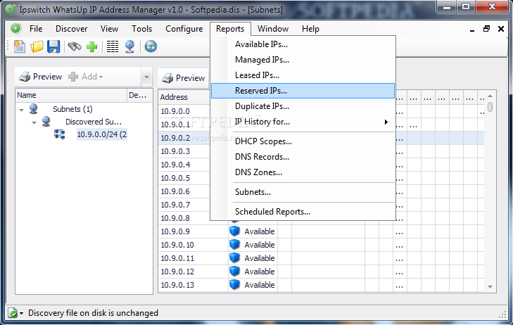Open the View menu
This screenshot has width=513, height=325.
pyautogui.click(x=109, y=29)
